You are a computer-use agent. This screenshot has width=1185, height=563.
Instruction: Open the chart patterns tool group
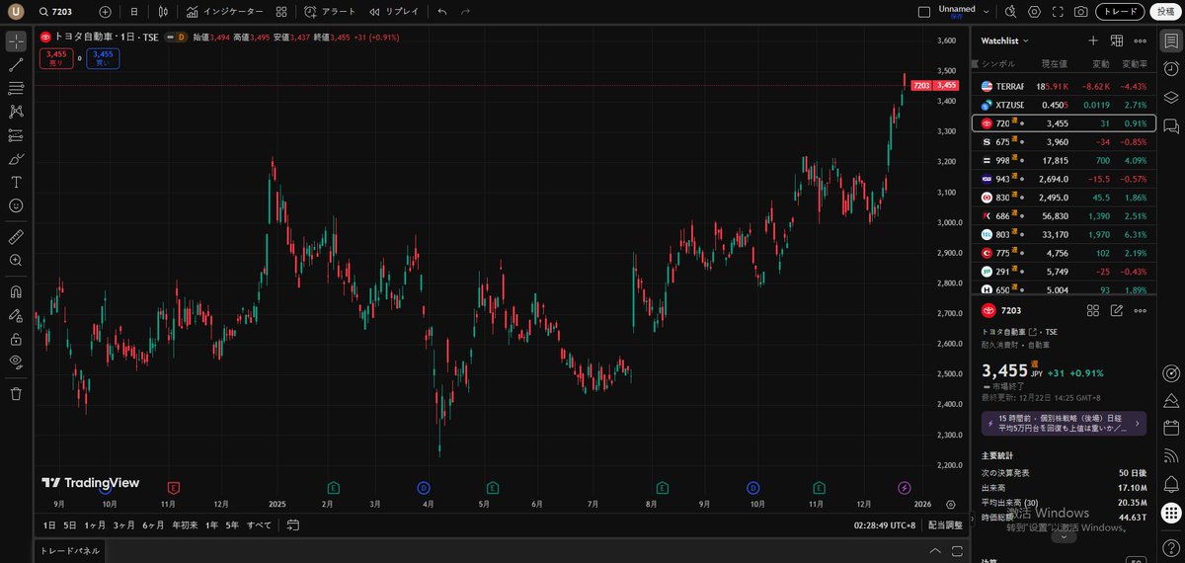16,112
